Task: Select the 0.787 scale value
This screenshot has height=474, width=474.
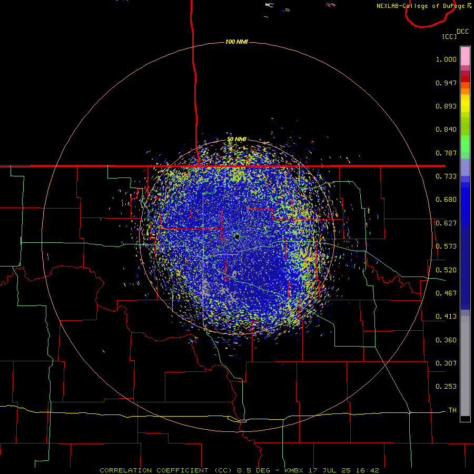Action: tap(446, 153)
